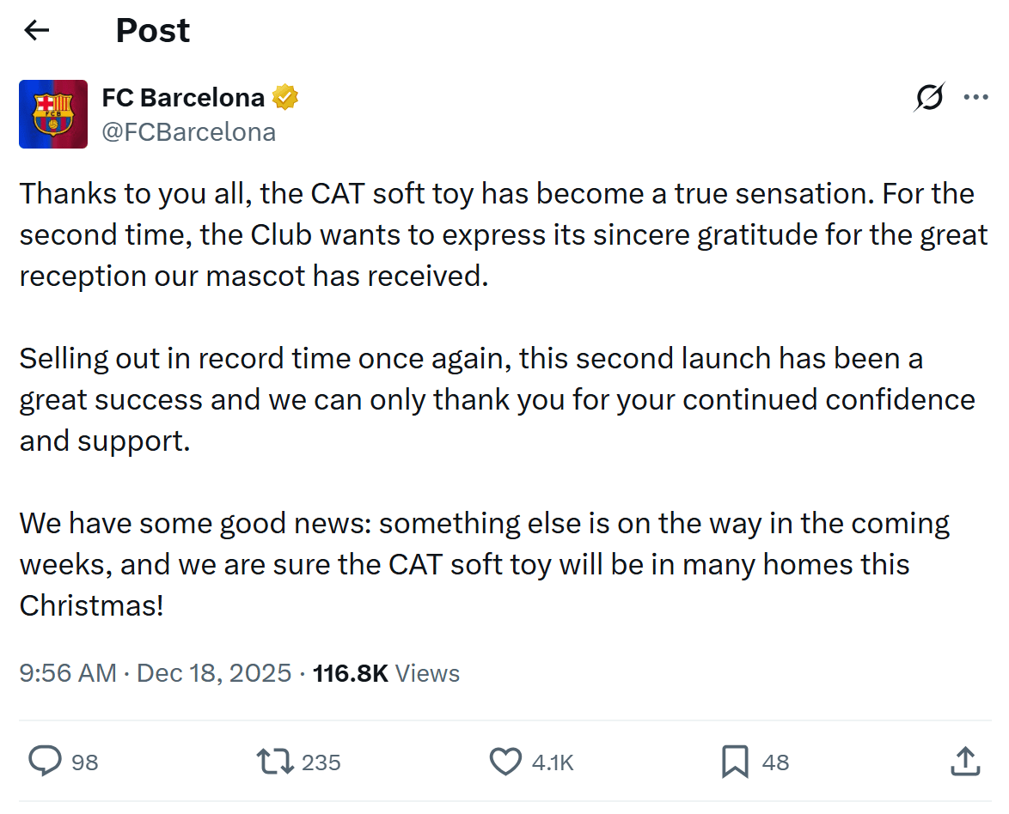Screen dimensions: 1009x814
Task: Click the Post header title
Action: 153,31
